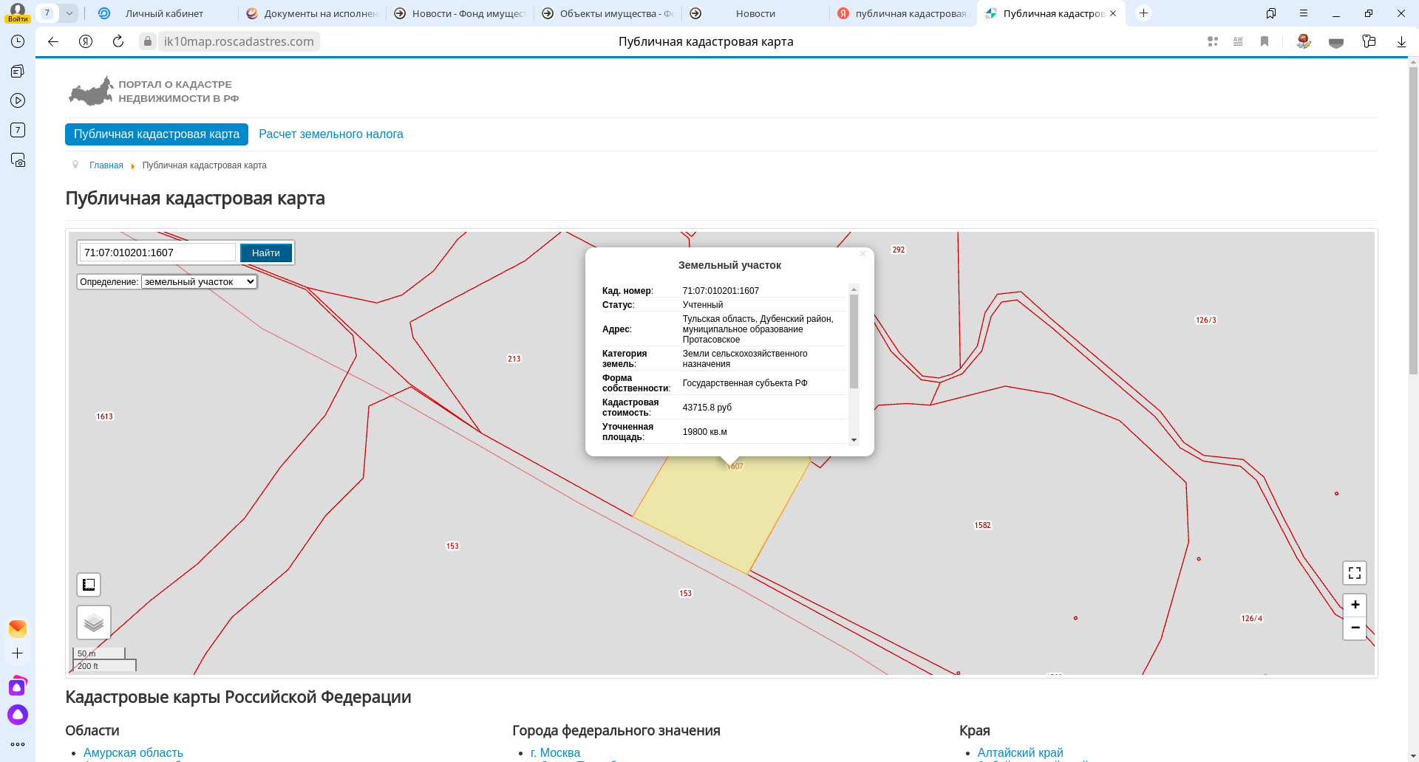Zoom in on the cadastral map

point(1355,605)
